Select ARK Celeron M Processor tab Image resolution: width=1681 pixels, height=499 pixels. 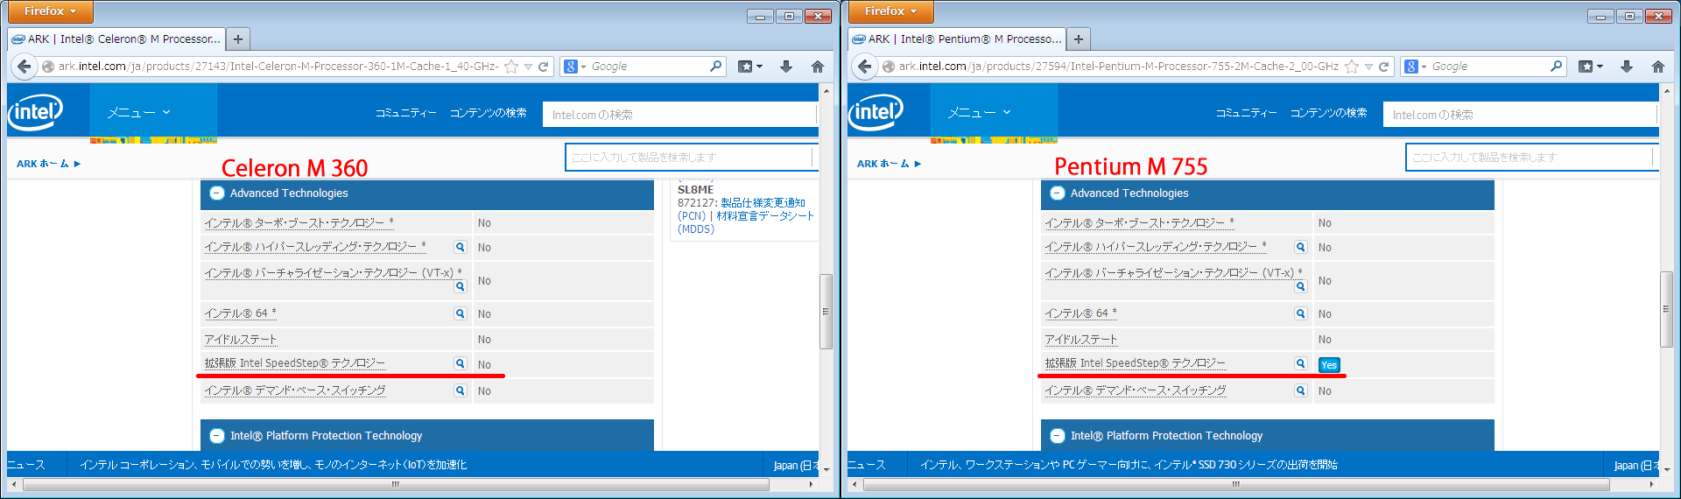(x=116, y=39)
